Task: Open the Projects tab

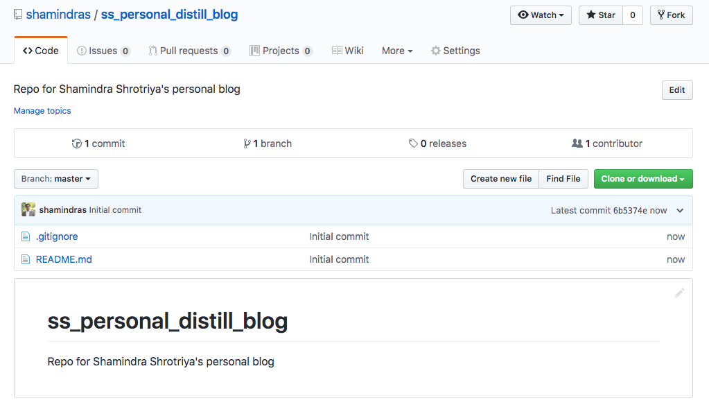Action: click(281, 51)
